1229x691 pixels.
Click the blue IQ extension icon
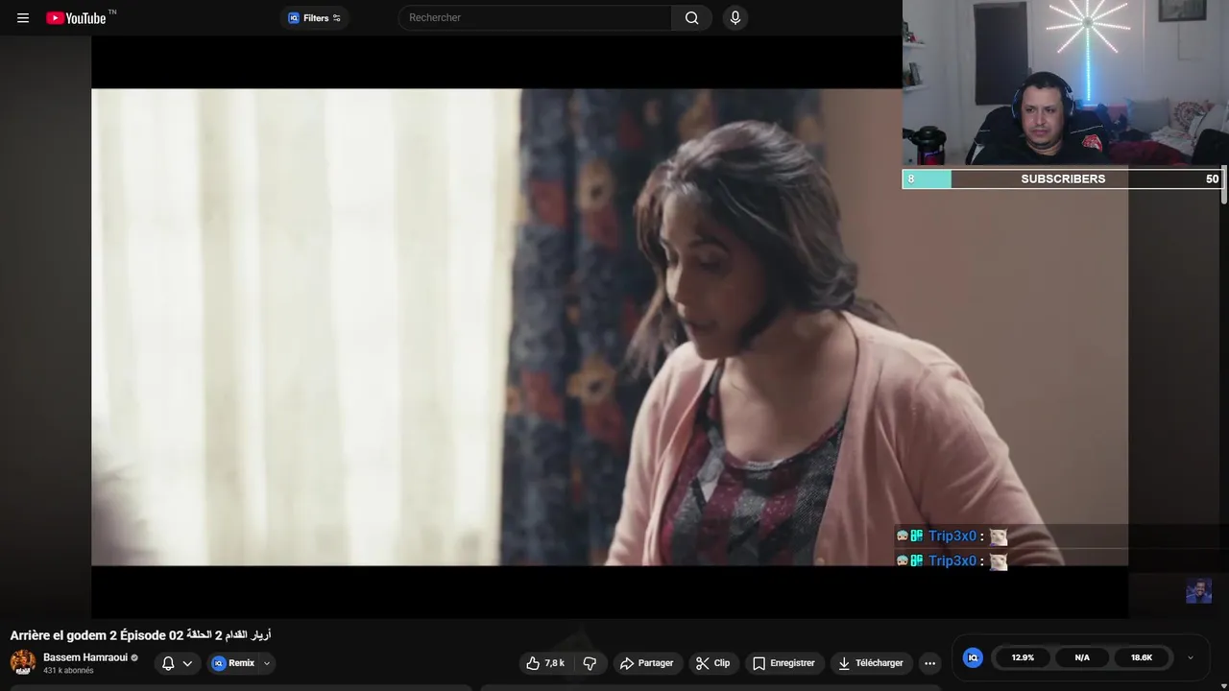coord(973,657)
